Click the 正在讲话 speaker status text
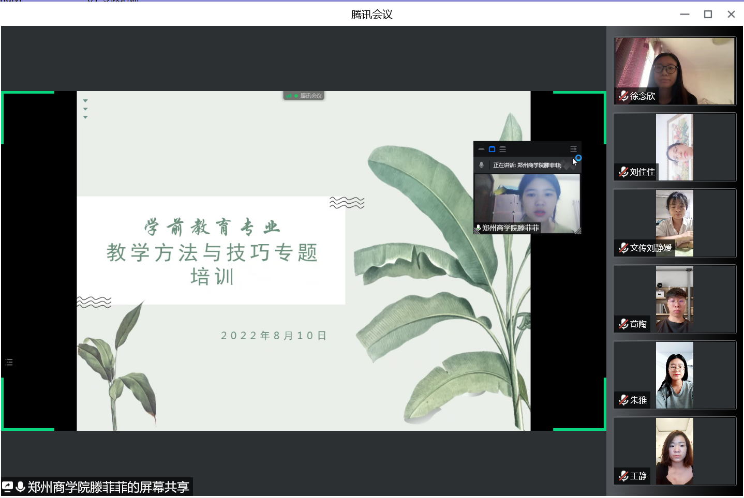744x498 pixels. 527,165
